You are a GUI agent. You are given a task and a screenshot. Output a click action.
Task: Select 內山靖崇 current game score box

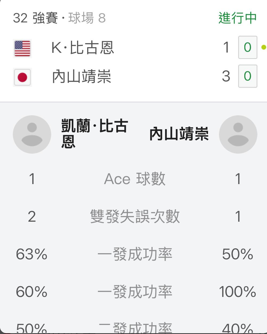[x=248, y=76]
